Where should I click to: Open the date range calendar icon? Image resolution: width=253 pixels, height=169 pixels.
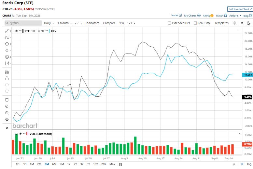point(120,164)
